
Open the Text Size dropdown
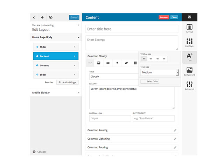pyautogui.click(x=160, y=72)
